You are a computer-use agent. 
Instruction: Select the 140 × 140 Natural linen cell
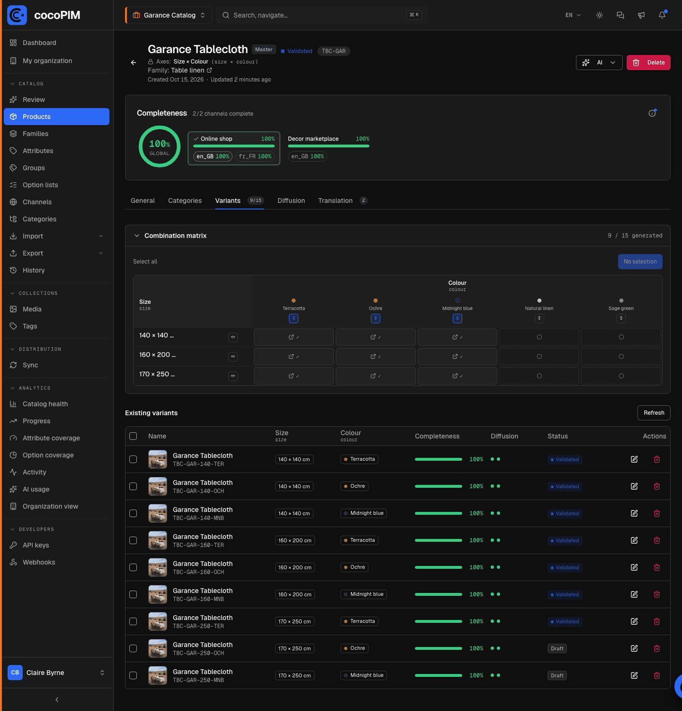coord(539,337)
